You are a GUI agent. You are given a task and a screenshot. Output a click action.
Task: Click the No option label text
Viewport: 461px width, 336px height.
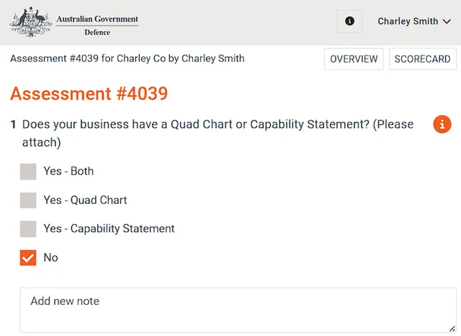(x=51, y=257)
